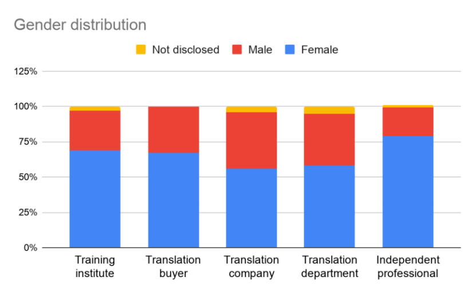Click red Male segment of Translation buyer bar
475x293 pixels.
(x=173, y=130)
